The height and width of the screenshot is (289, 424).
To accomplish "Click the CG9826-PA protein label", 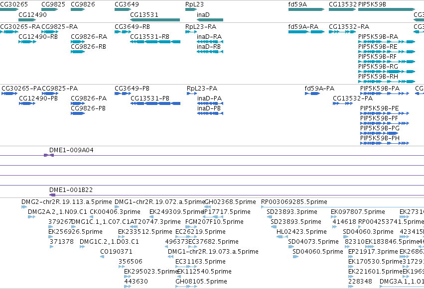I will 89,98.
